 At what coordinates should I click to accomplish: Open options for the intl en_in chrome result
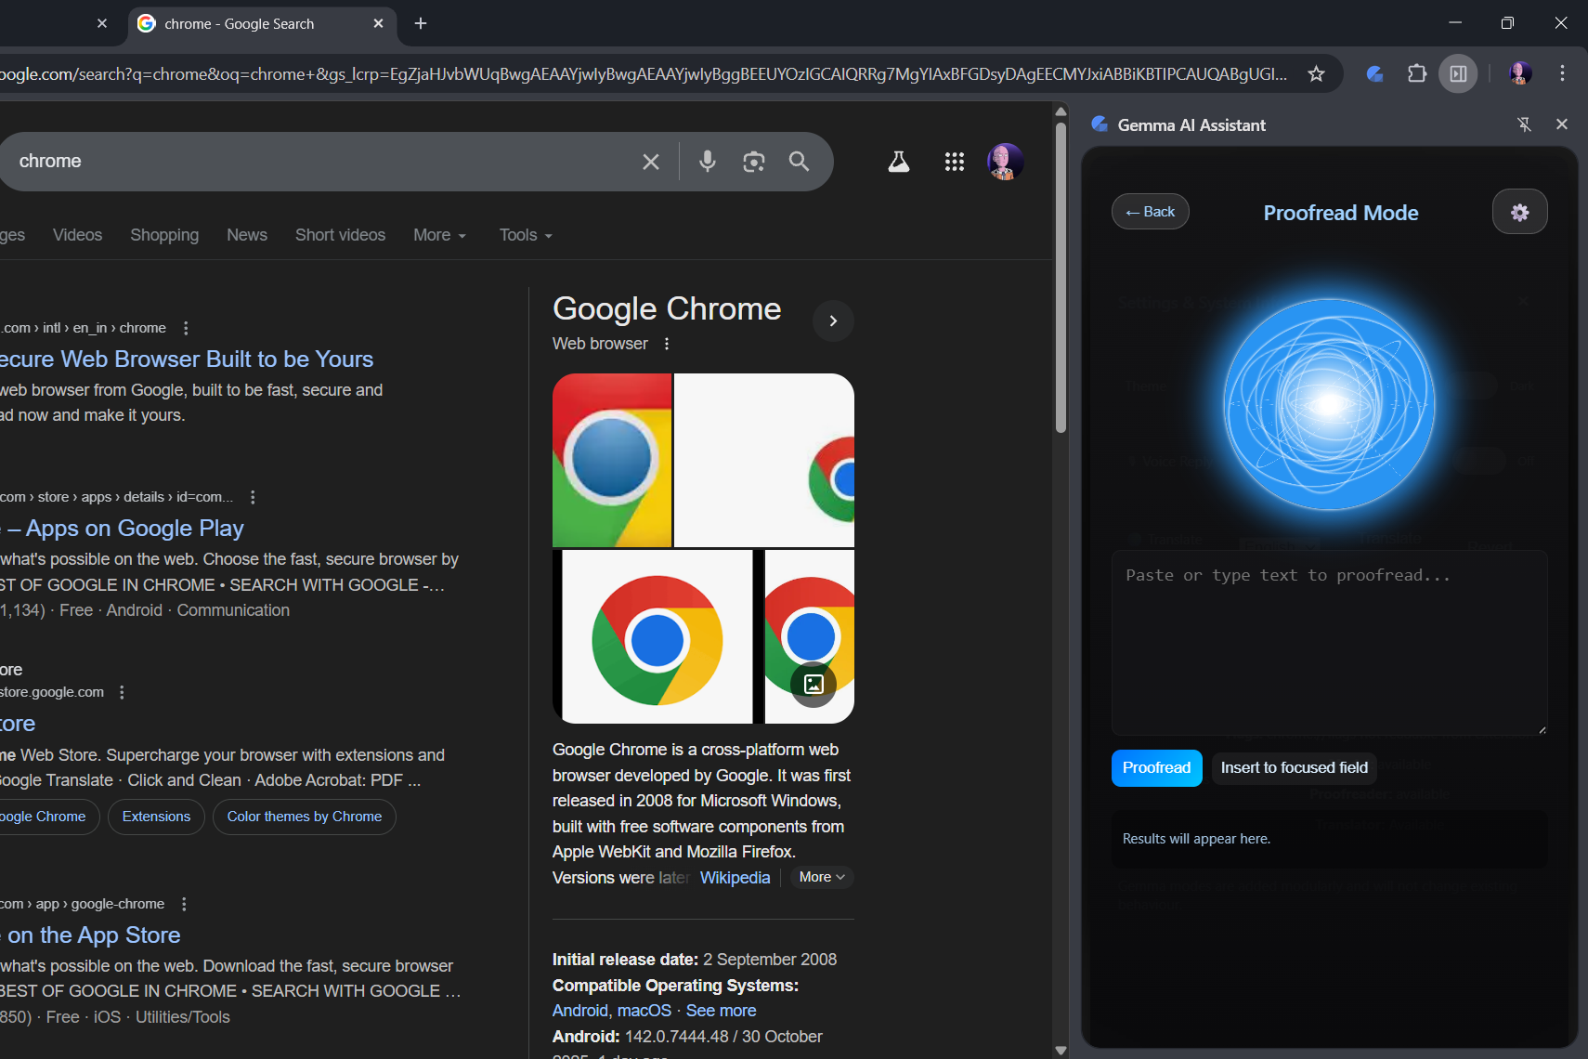(x=186, y=328)
